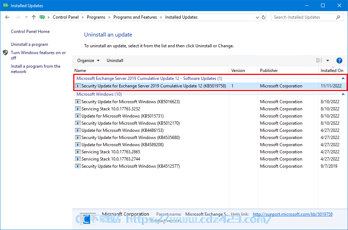Click the Installed Updates title bar icon
Screen dimensions: 348x230
pos(5,5)
